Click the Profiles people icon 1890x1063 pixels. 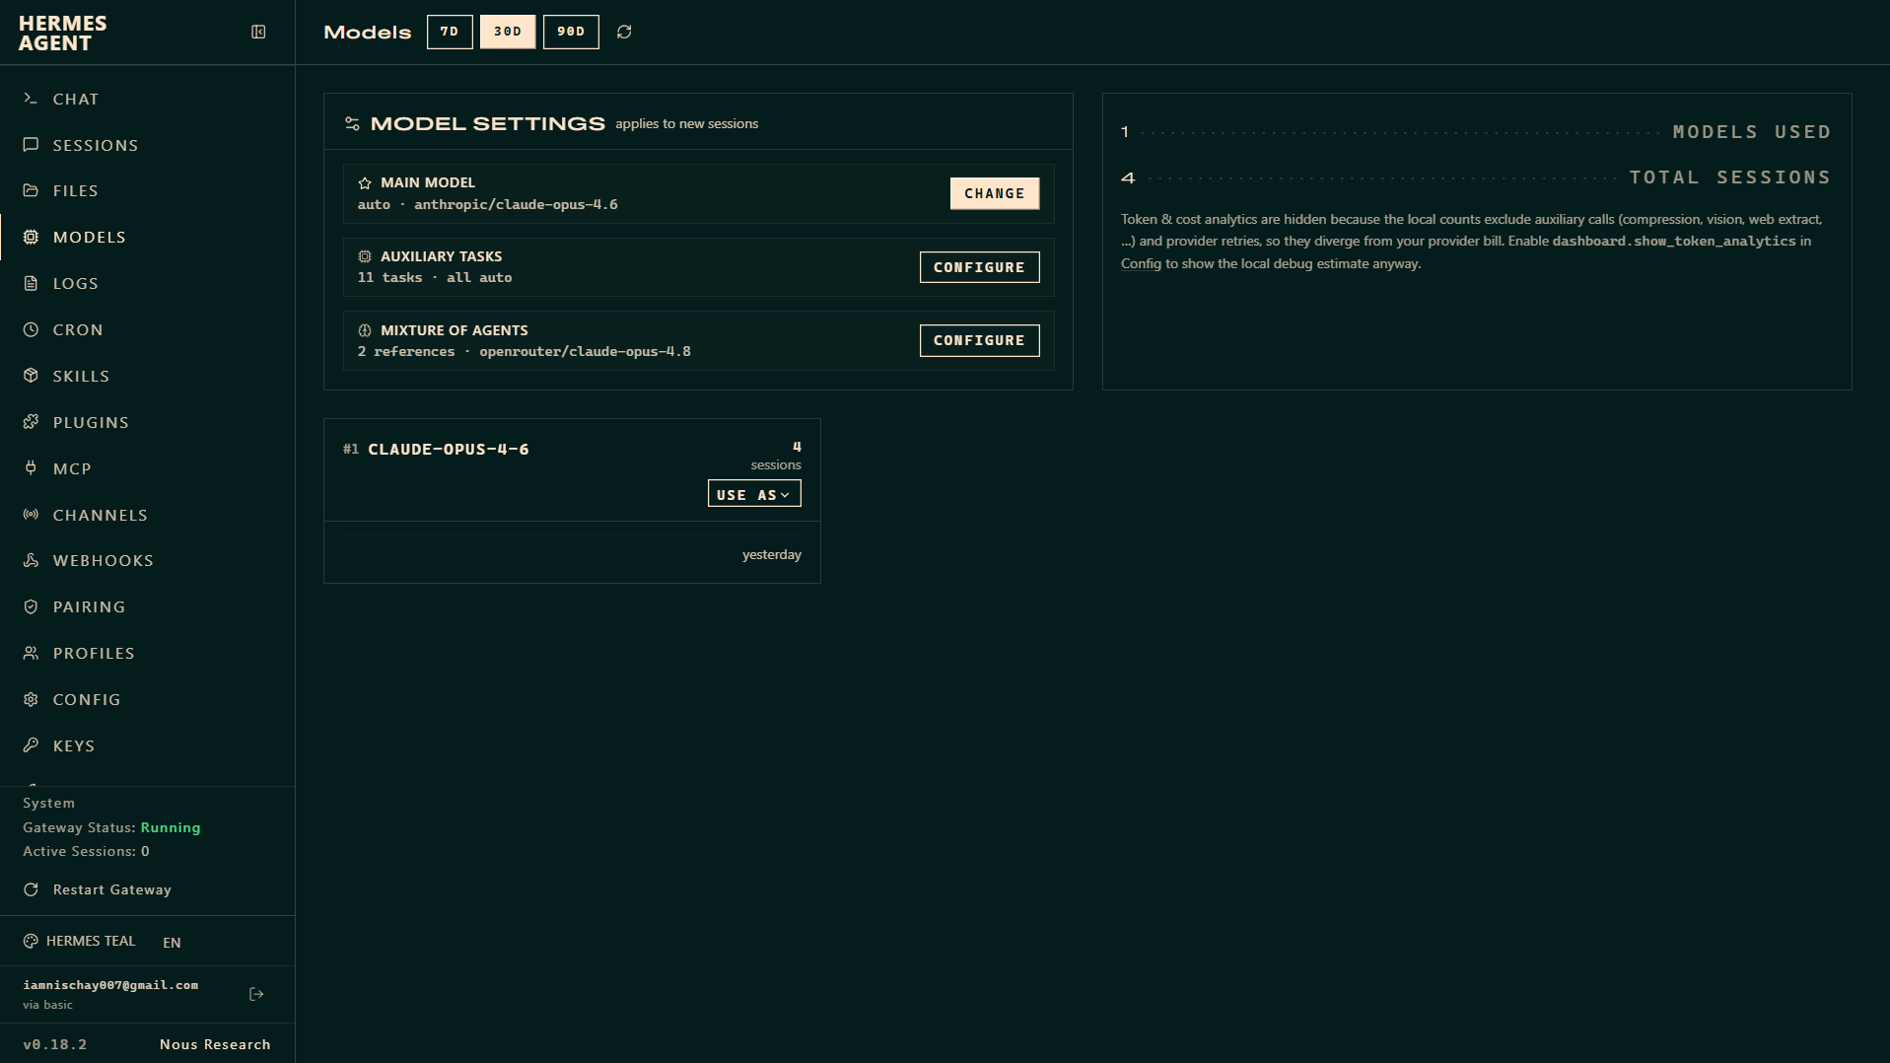coord(31,653)
